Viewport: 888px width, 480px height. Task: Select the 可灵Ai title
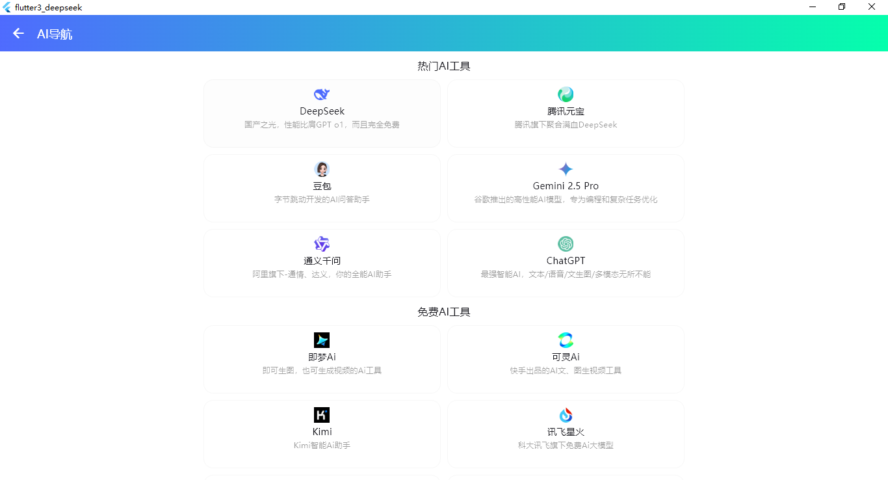[x=566, y=357]
